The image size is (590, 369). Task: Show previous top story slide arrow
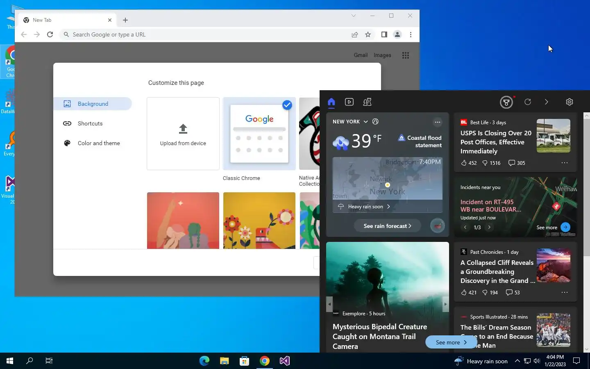(x=329, y=304)
